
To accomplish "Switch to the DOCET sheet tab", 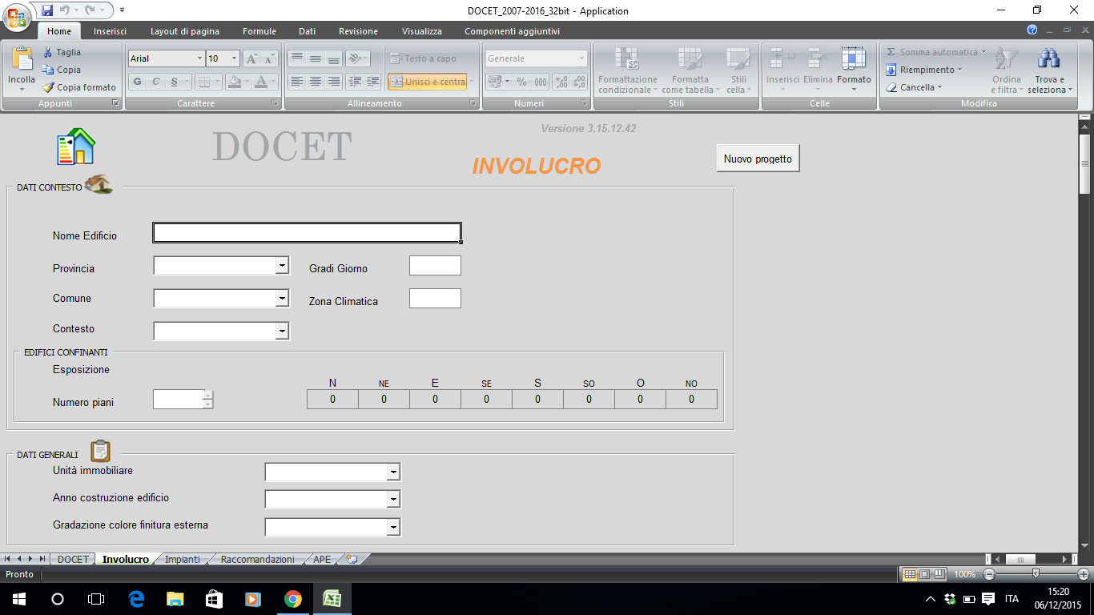I will tap(73, 559).
